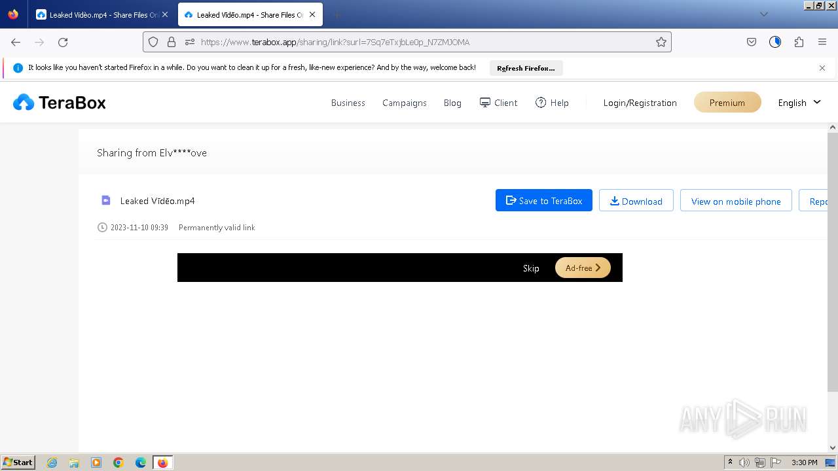Download the shared file
The image size is (838, 471).
coord(636,201)
